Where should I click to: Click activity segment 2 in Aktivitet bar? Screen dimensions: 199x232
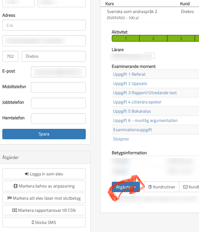[x=153, y=38]
